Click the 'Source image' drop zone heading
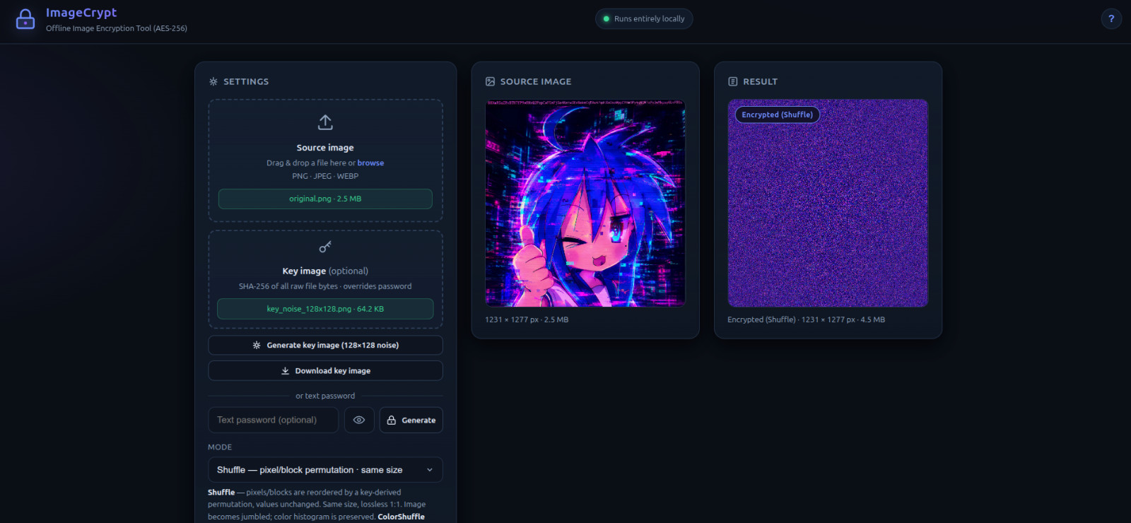This screenshot has width=1131, height=523. (x=325, y=148)
